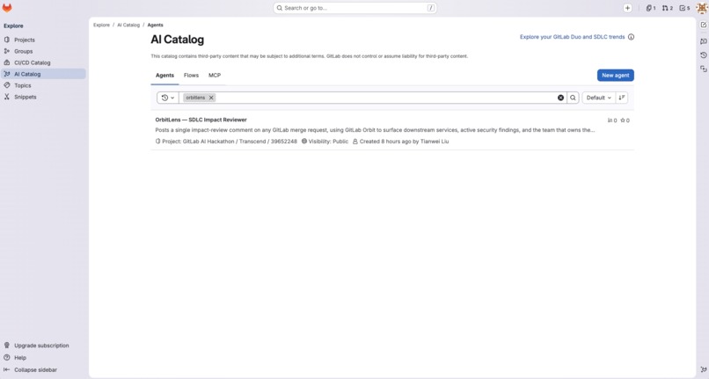Collapse the sidebar
This screenshot has height=379, width=709.
[x=35, y=369]
